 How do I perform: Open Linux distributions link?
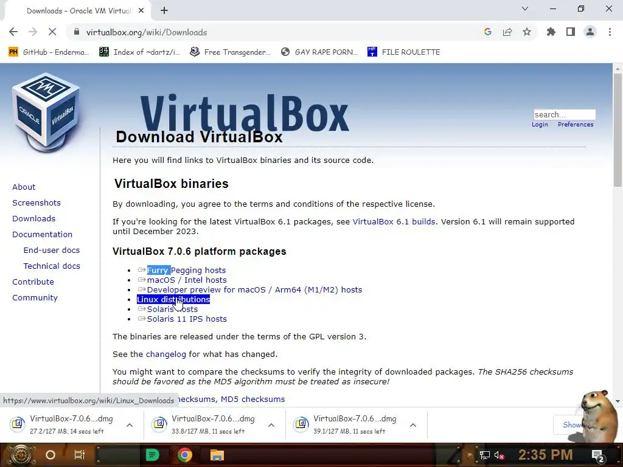[173, 299]
